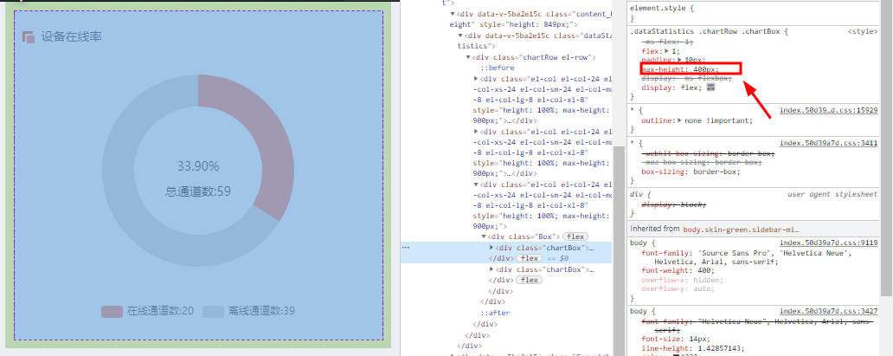Click the flex badge beside the Box div
The image size is (893, 356).
pos(575,236)
